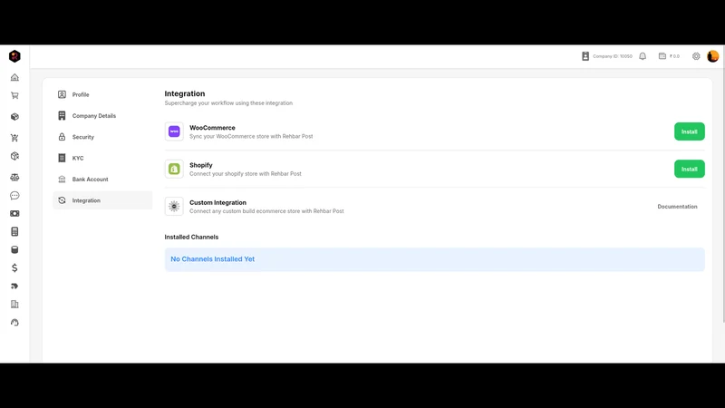The height and width of the screenshot is (408, 725).
Task: Open the Company Details tab
Action: click(x=102, y=116)
